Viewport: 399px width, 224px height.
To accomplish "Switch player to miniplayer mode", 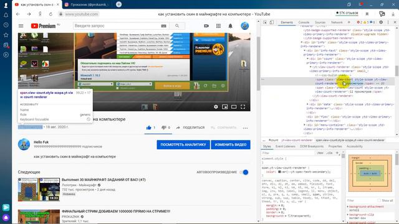I will coord(224,107).
